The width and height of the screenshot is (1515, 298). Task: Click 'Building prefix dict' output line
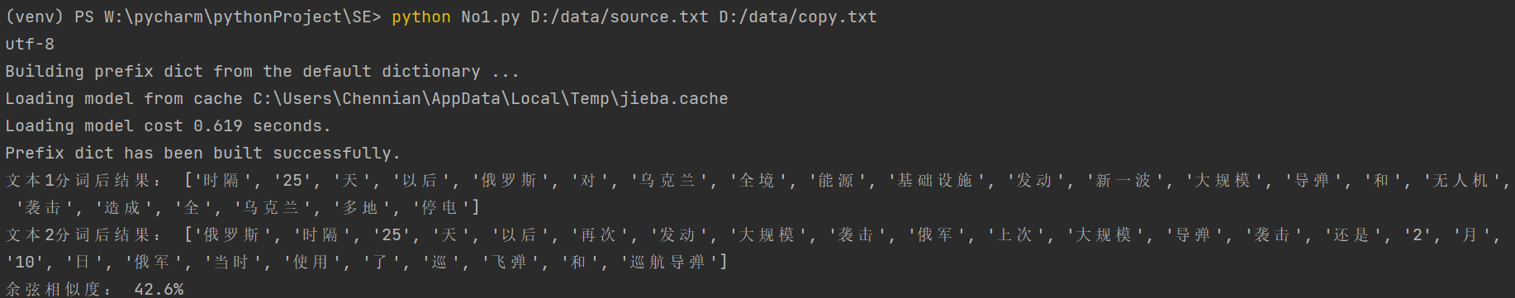(x=262, y=72)
